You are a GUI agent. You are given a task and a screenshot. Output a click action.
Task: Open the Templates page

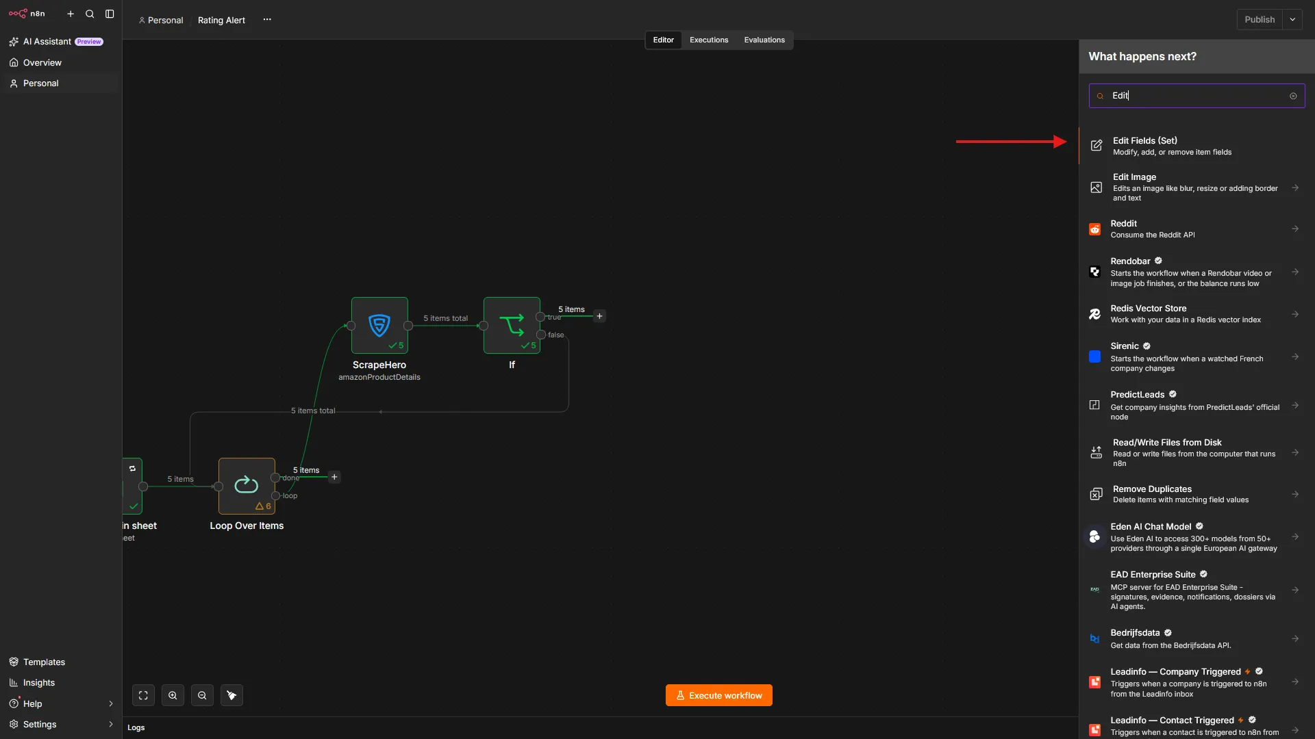(61, 662)
